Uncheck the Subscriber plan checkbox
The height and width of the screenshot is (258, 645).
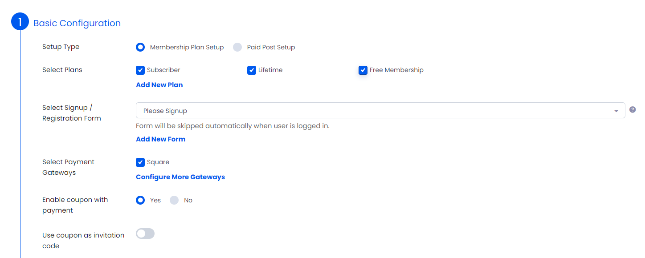tap(140, 70)
